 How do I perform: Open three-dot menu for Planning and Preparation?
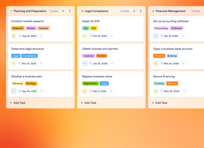(70, 11)
